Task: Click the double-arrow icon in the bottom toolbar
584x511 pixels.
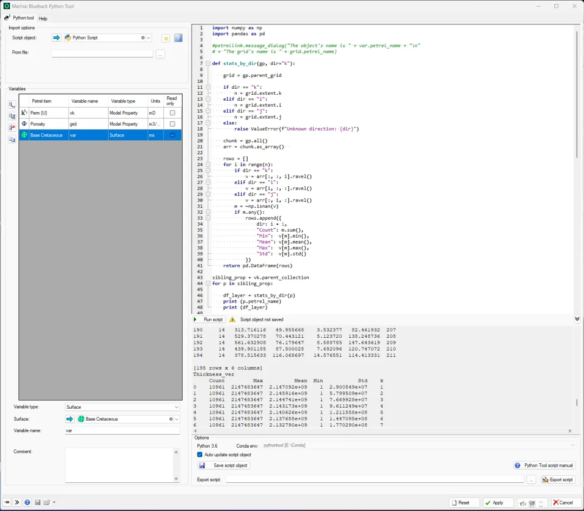Action: 17,502
